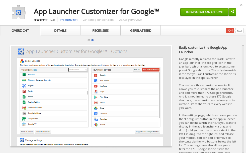Viewport: 246px width, 153px height.
Task: Click the Maps pin icon
Action: coord(96,92)
